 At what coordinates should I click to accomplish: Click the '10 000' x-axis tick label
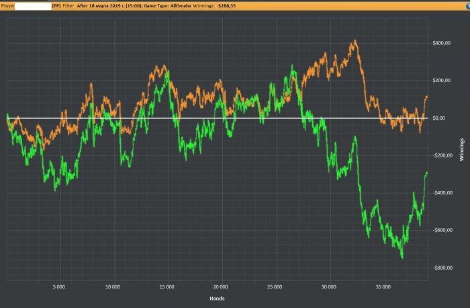pyautogui.click(x=113, y=287)
